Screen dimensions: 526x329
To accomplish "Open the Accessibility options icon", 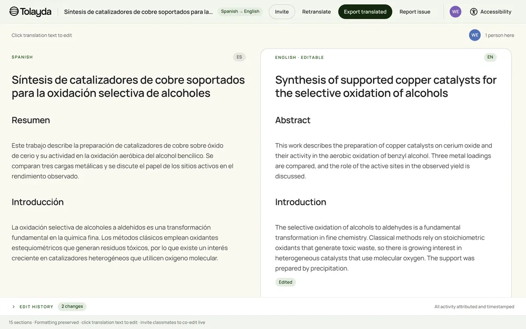I will click(473, 12).
